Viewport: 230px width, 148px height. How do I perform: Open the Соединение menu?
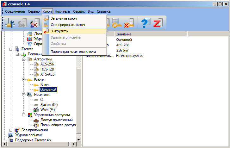tap(15, 11)
